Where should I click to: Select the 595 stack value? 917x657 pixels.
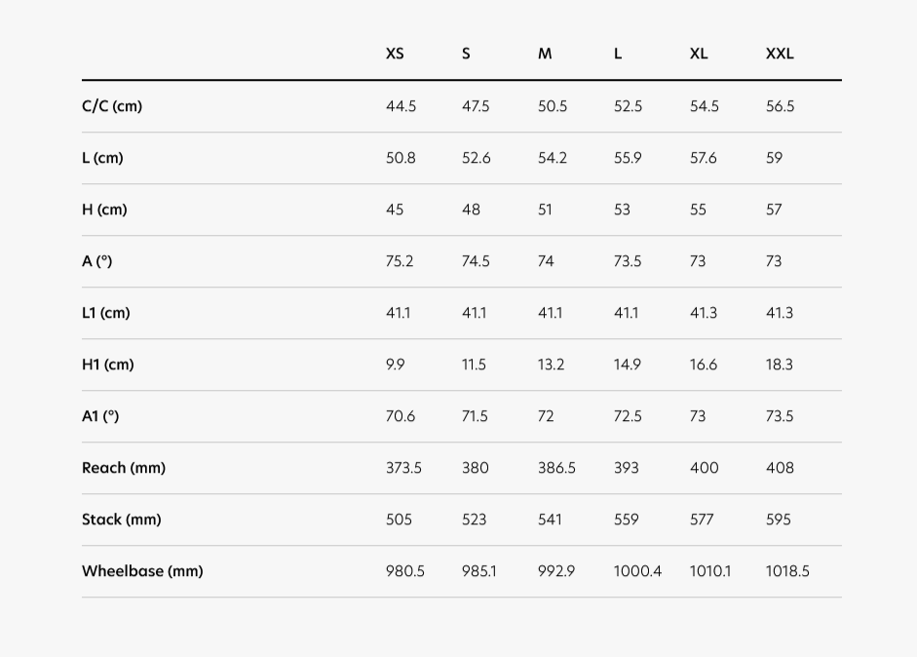point(778,520)
